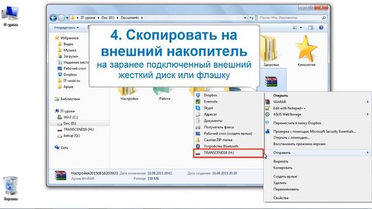Send to Skype in the submenu
The width and height of the screenshot is (372, 209).
click(228, 108)
